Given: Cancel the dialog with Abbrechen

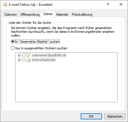Looking at the screenshot, I should (115, 116).
